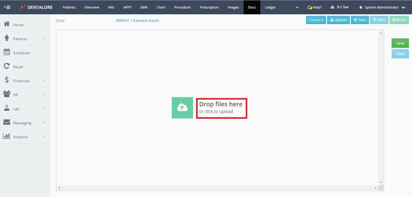The image size is (412, 197).
Task: Expand the Financials sidebar submenu
Action: click(44, 81)
